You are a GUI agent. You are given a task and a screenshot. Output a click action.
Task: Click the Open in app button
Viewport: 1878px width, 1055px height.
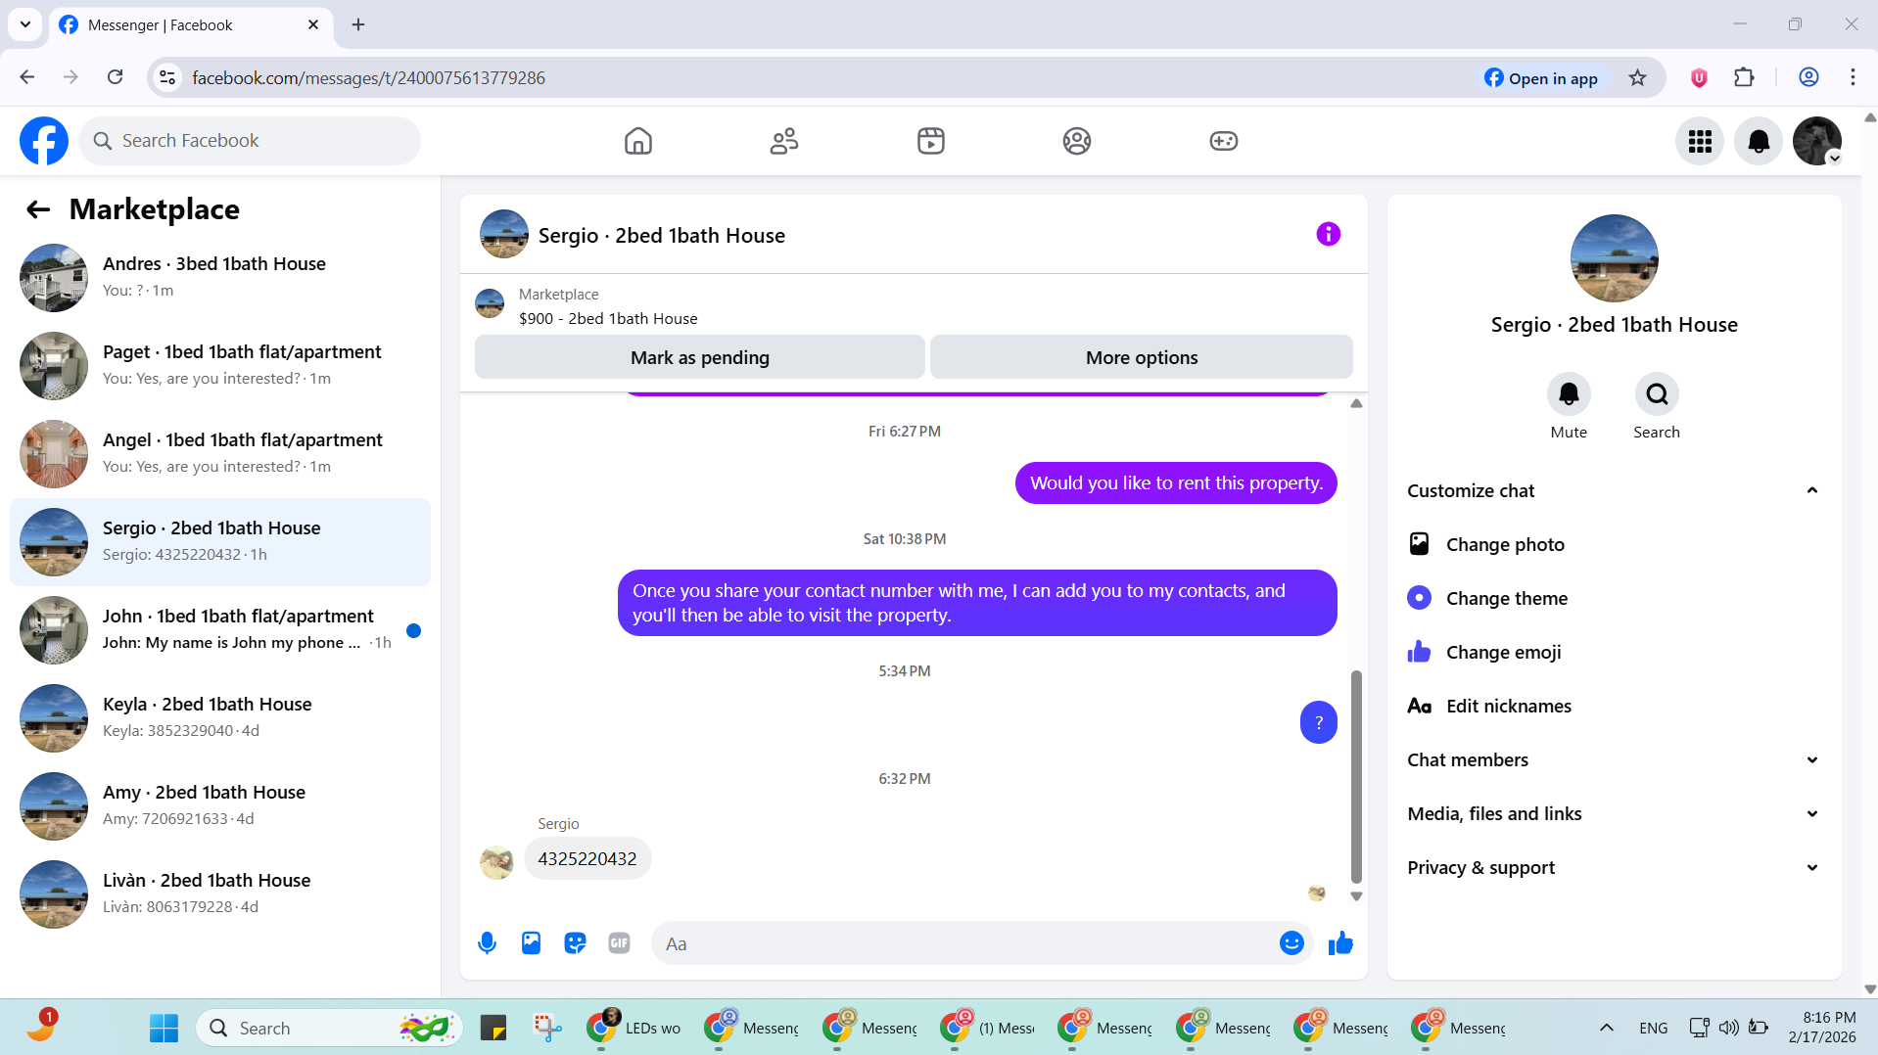(1541, 78)
